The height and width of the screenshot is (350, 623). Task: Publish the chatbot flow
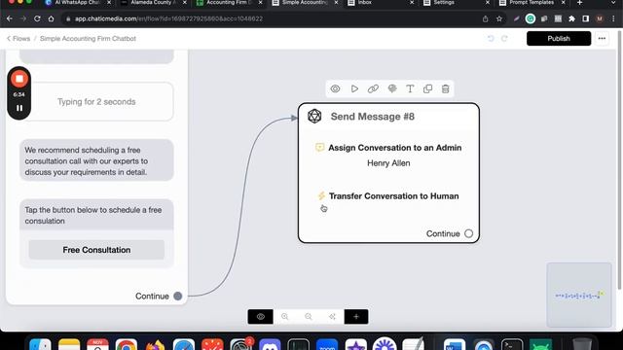(559, 39)
